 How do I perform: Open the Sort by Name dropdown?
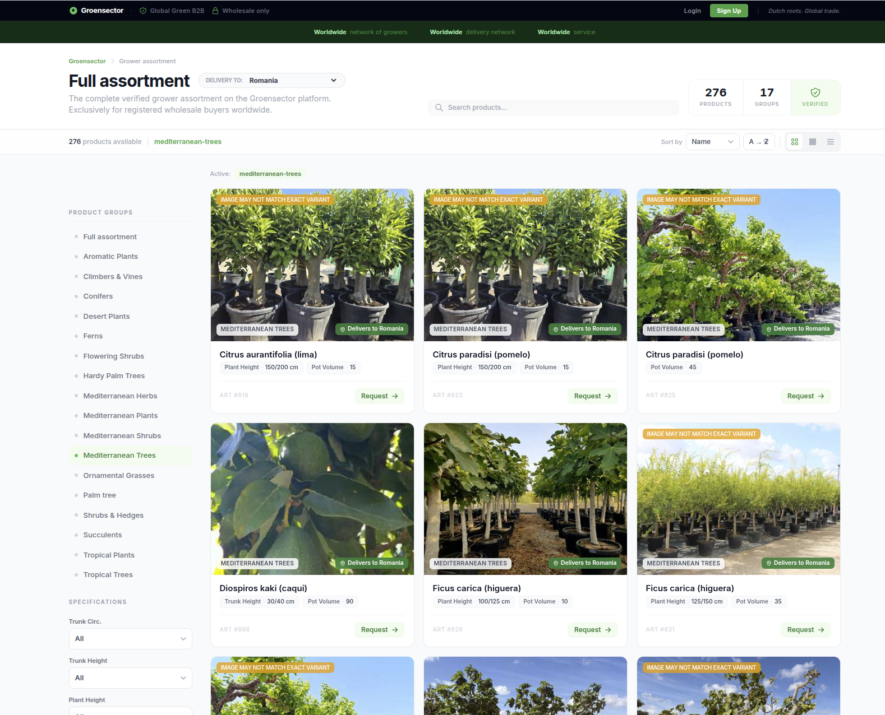click(x=713, y=142)
